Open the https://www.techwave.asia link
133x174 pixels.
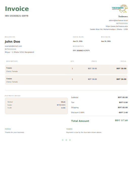[x=117, y=26]
